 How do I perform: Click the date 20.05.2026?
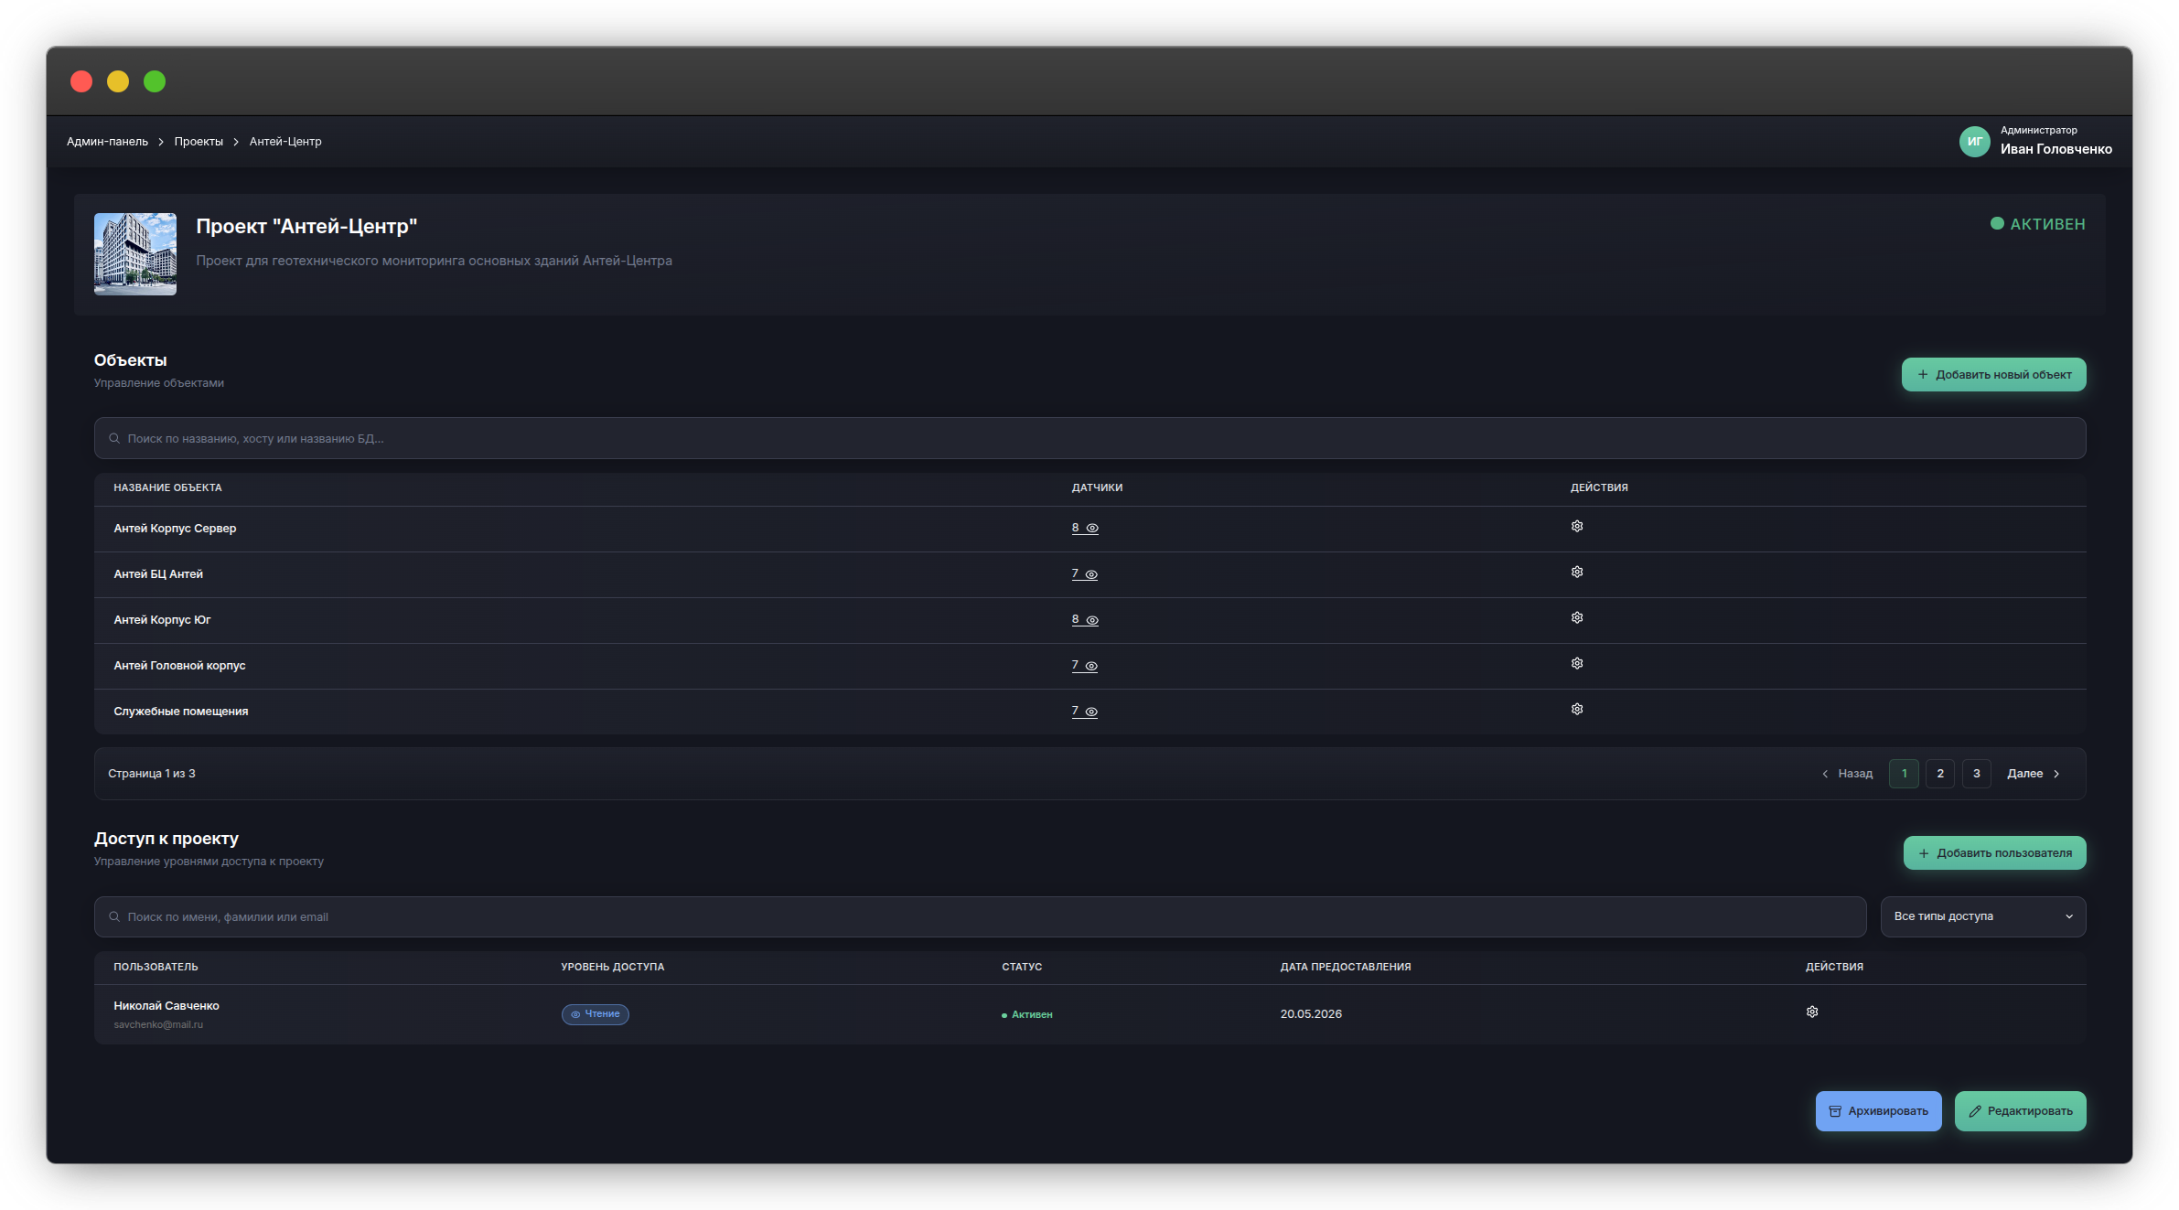pyautogui.click(x=1311, y=1014)
